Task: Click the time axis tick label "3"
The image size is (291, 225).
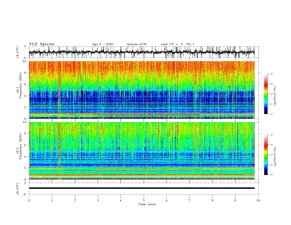Action: tap(98, 200)
